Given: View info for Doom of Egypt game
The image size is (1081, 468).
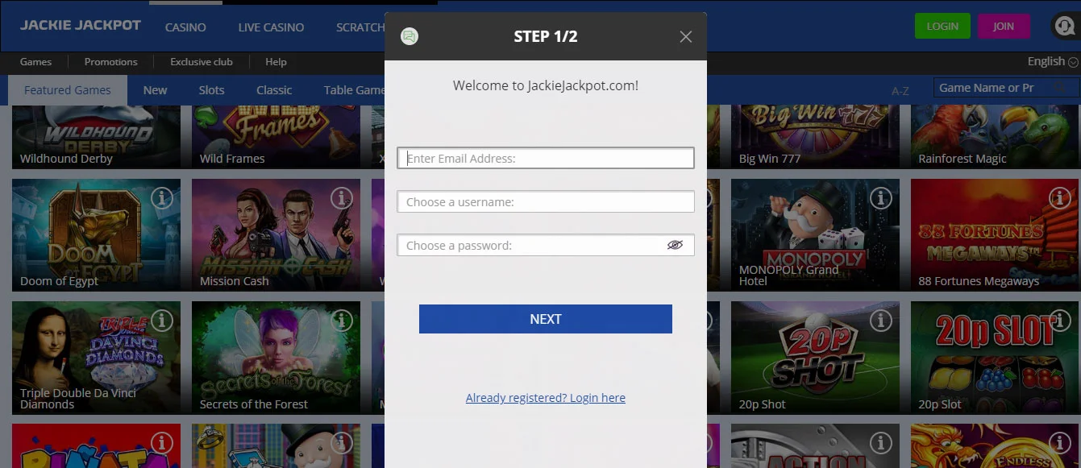Looking at the screenshot, I should [x=162, y=198].
